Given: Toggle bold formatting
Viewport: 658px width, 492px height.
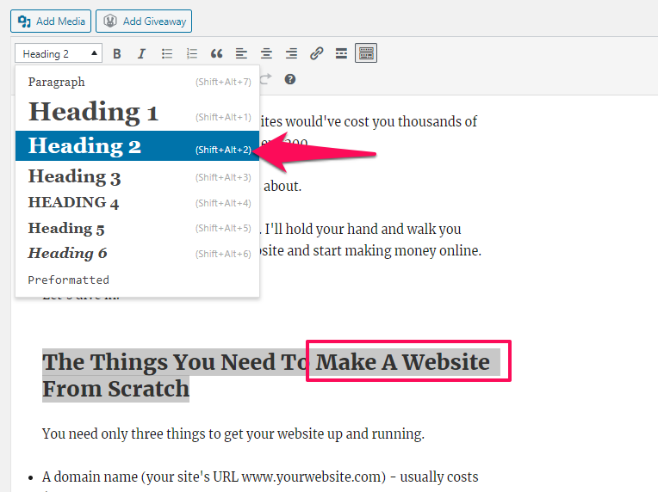Looking at the screenshot, I should pyautogui.click(x=117, y=53).
